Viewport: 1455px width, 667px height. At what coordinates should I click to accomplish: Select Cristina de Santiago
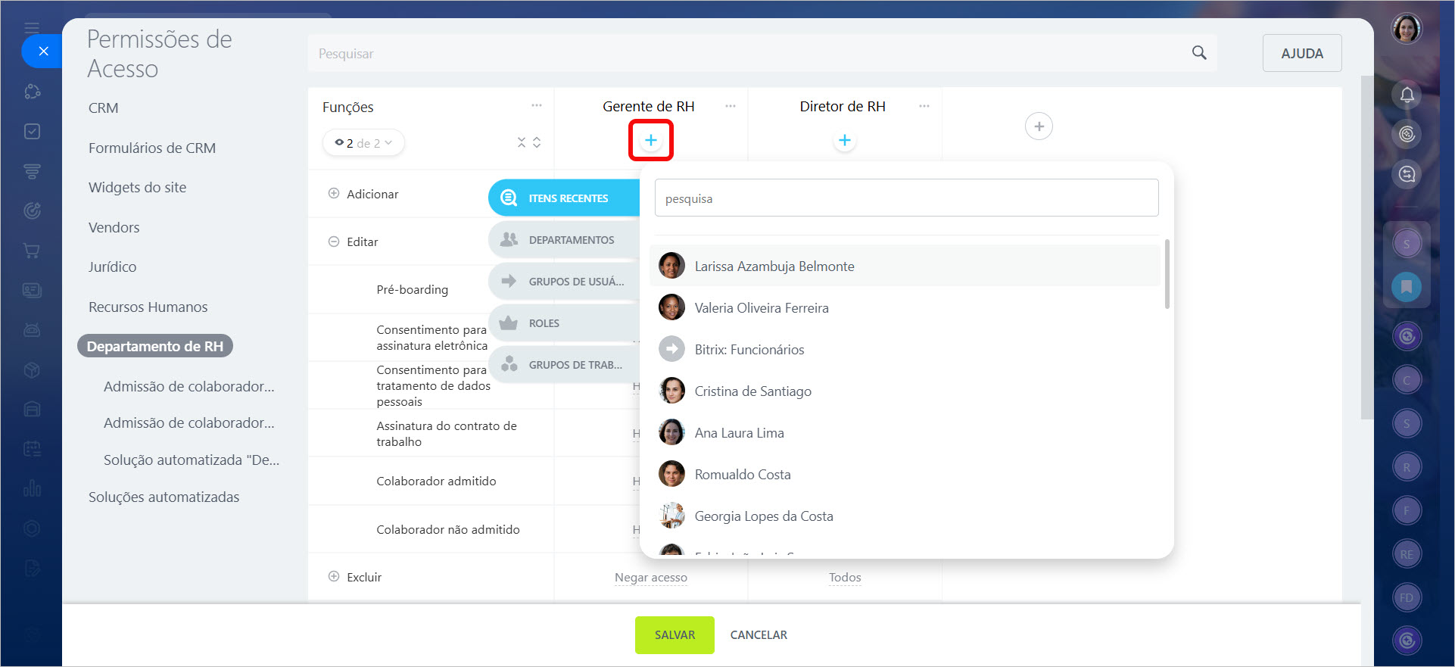pos(905,391)
